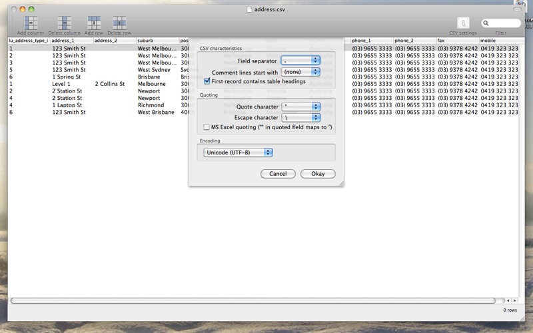Enable the MS Excel quoting checkbox
The width and height of the screenshot is (533, 333).
(x=207, y=127)
